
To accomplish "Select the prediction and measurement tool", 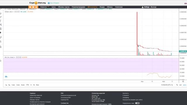I will coord(1,29).
